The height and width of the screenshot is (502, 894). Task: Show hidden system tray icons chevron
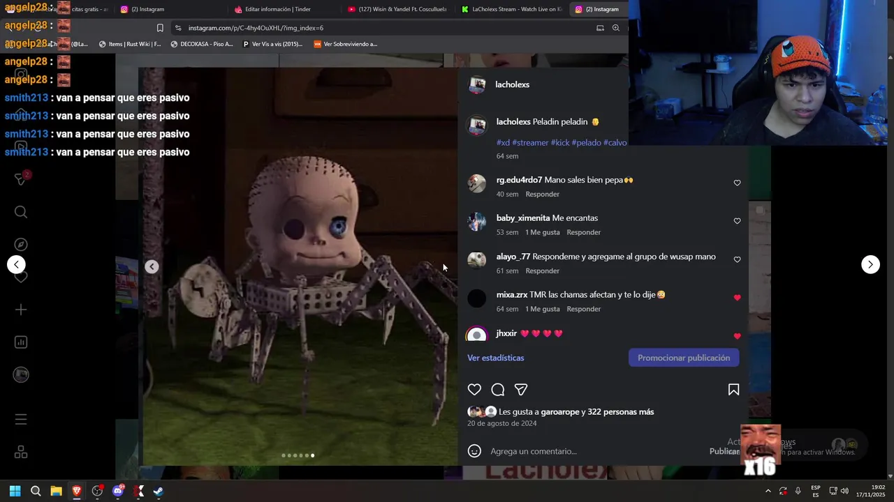(x=768, y=491)
